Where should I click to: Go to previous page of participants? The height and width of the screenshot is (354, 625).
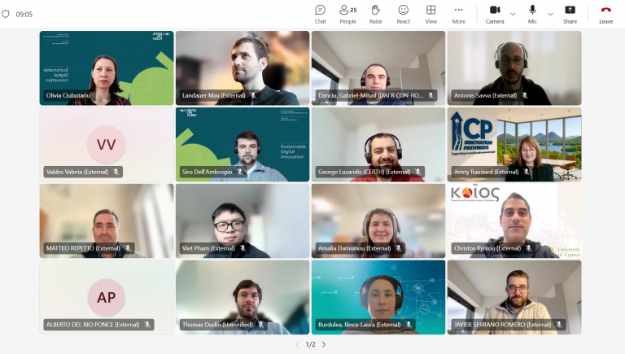coord(297,344)
